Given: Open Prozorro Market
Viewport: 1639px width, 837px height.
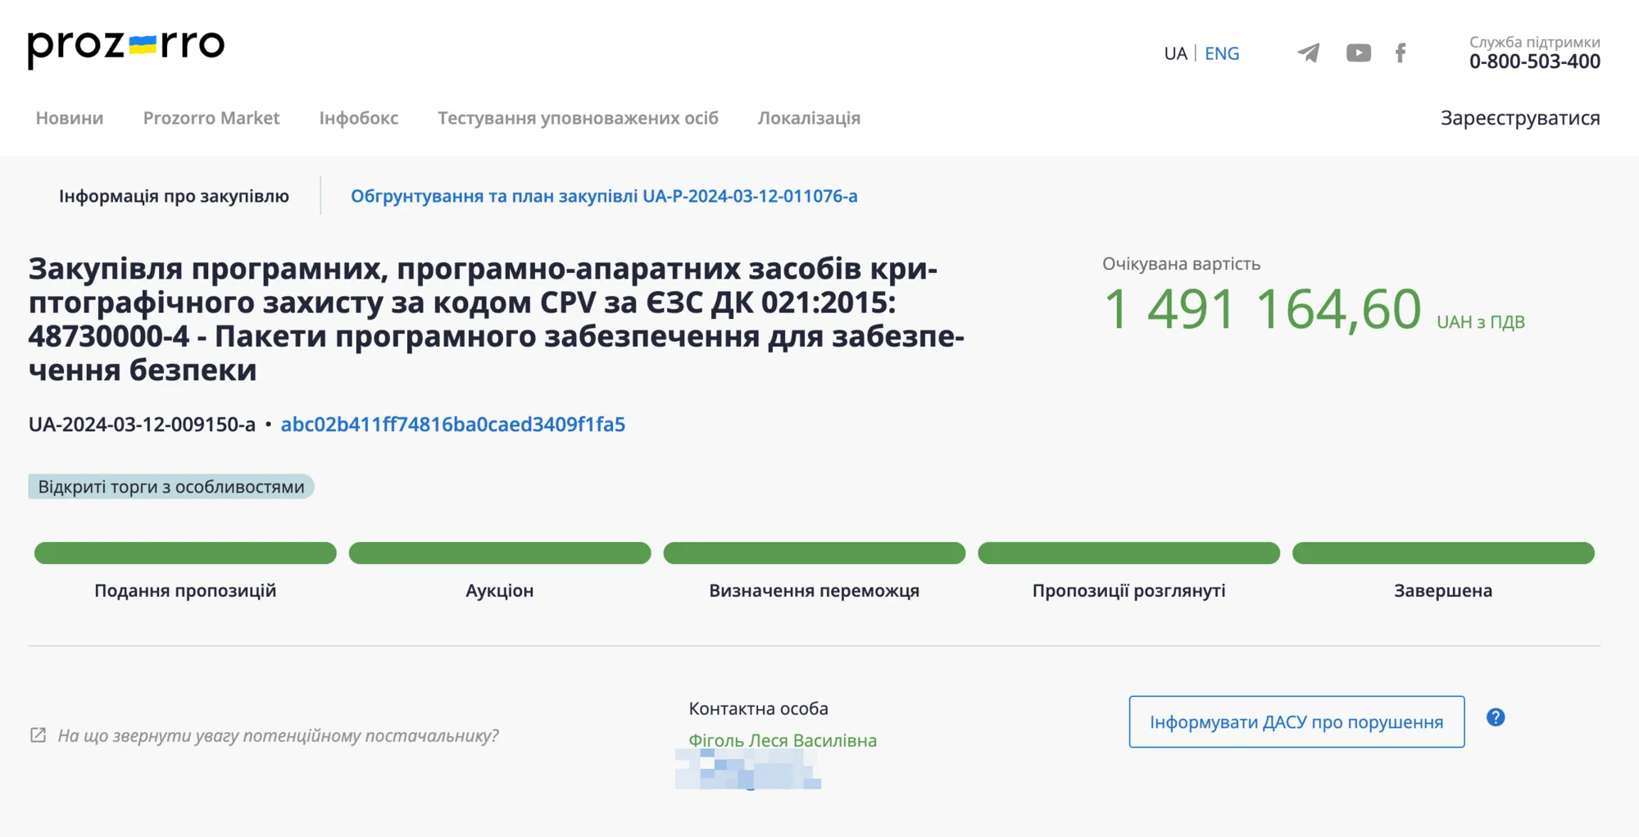Looking at the screenshot, I should (x=212, y=117).
